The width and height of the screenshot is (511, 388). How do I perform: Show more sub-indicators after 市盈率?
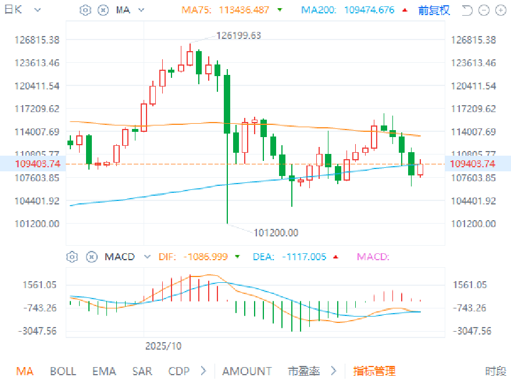click(x=334, y=371)
